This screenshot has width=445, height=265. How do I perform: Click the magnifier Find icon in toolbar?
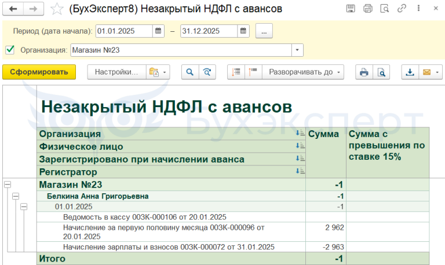pyautogui.click(x=189, y=72)
